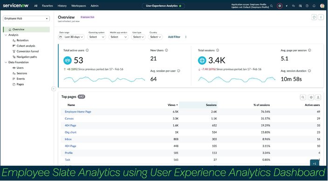Click the ServiceNow logo
The width and height of the screenshot is (328, 181).
click(x=16, y=6)
